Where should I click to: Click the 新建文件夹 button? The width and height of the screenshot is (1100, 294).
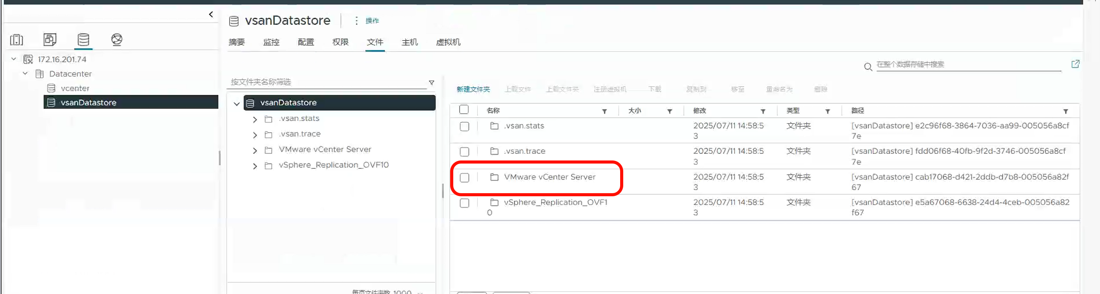coord(473,89)
